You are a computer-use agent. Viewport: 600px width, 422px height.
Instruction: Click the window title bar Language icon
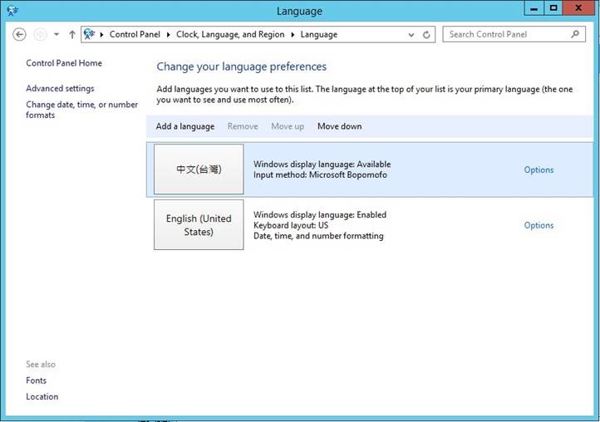point(12,10)
